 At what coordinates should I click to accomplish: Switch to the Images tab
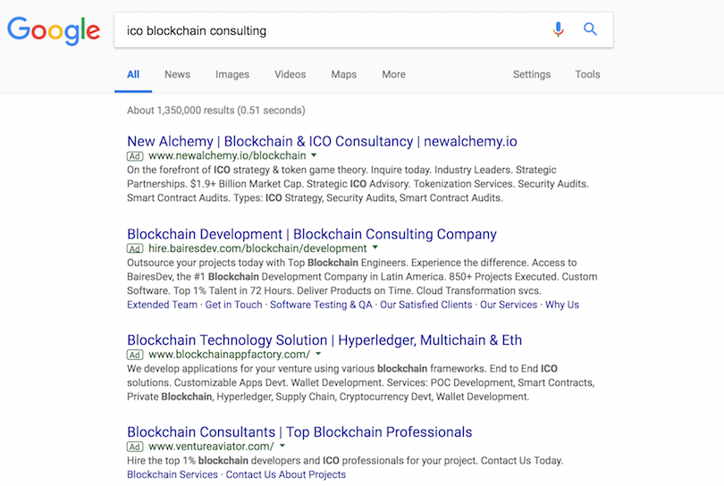(232, 74)
